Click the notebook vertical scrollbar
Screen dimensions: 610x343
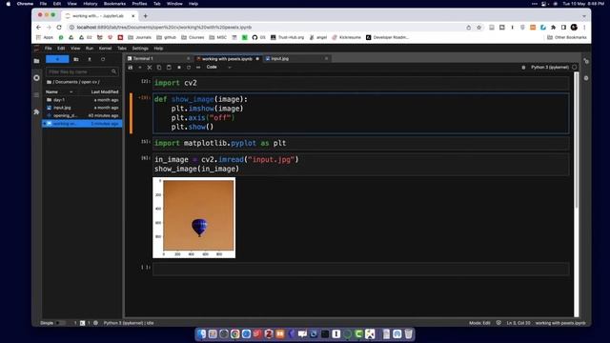point(576,140)
